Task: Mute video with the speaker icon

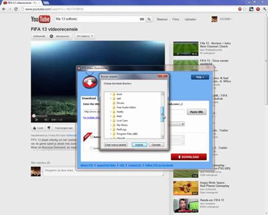Action: pos(46,120)
